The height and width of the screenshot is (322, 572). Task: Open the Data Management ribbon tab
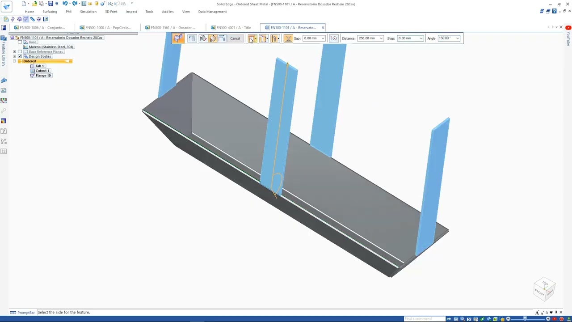coord(212,12)
